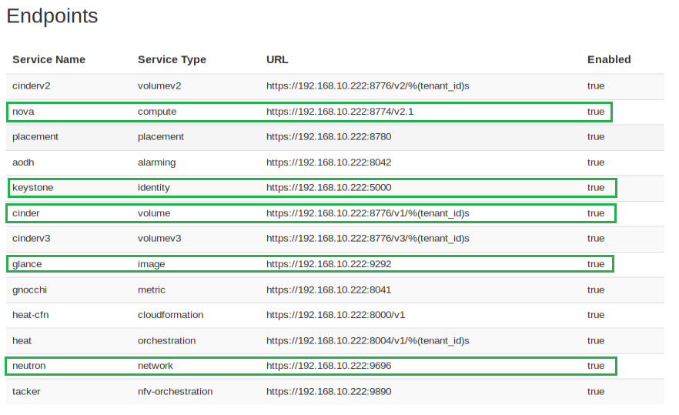Open the cinderv3 URL containing v3
This screenshot has width=679, height=415.
(367, 239)
